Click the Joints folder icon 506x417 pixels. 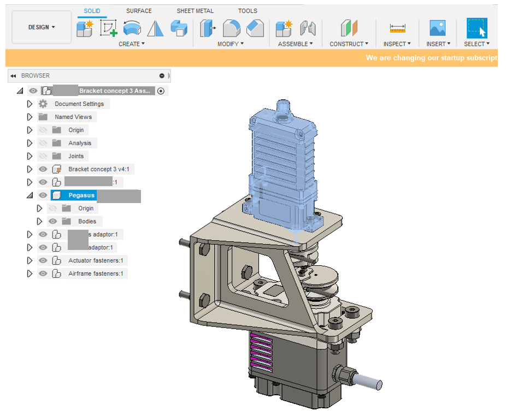click(56, 156)
